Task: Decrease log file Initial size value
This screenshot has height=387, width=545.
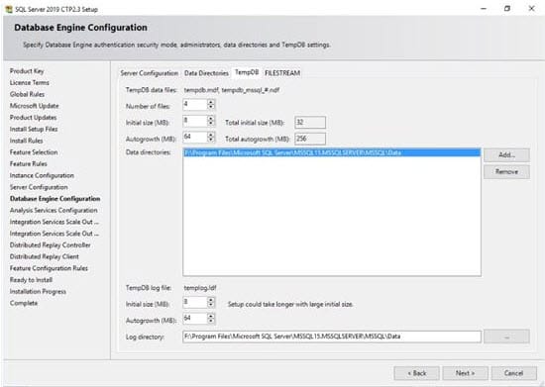Action: click(211, 305)
